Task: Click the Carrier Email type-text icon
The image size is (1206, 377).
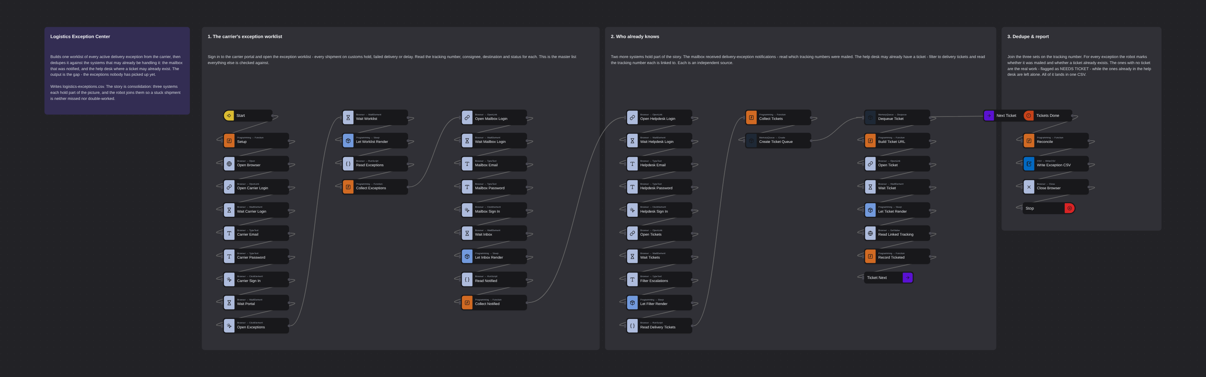Action: click(229, 233)
